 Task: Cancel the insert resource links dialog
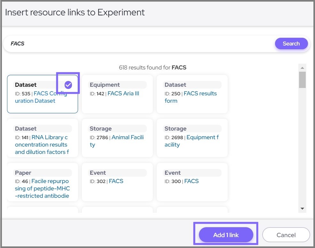[286, 235]
